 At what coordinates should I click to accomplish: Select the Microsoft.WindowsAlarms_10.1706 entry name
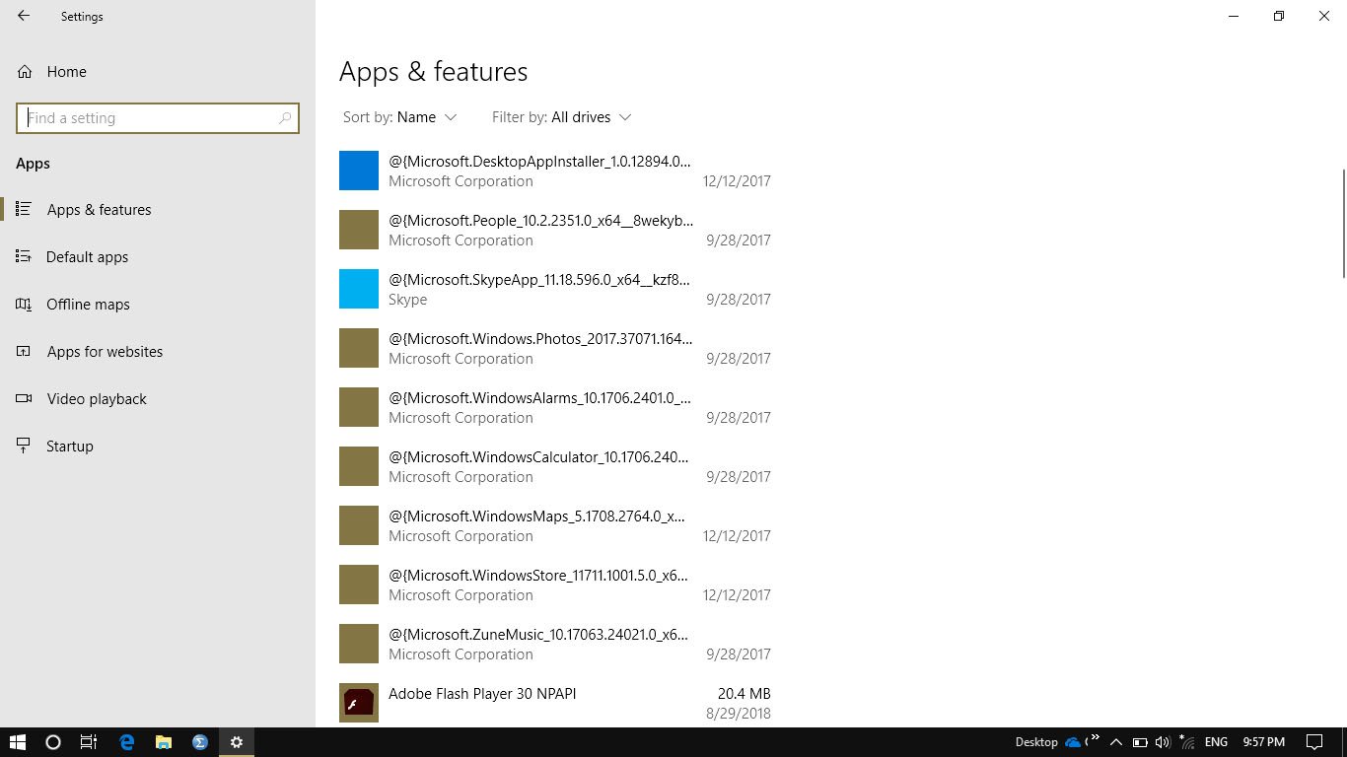tap(540, 398)
